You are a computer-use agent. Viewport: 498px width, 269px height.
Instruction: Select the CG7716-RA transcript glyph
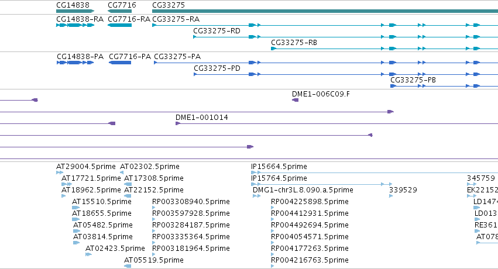pos(120,25)
